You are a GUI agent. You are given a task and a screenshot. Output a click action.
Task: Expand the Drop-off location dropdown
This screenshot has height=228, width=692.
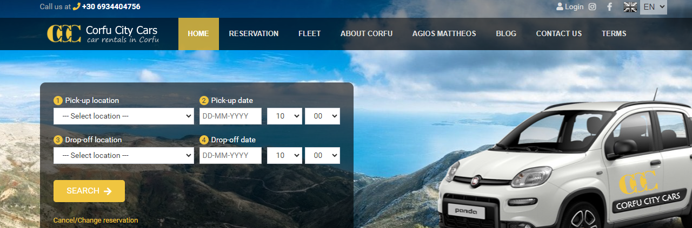[x=124, y=155]
